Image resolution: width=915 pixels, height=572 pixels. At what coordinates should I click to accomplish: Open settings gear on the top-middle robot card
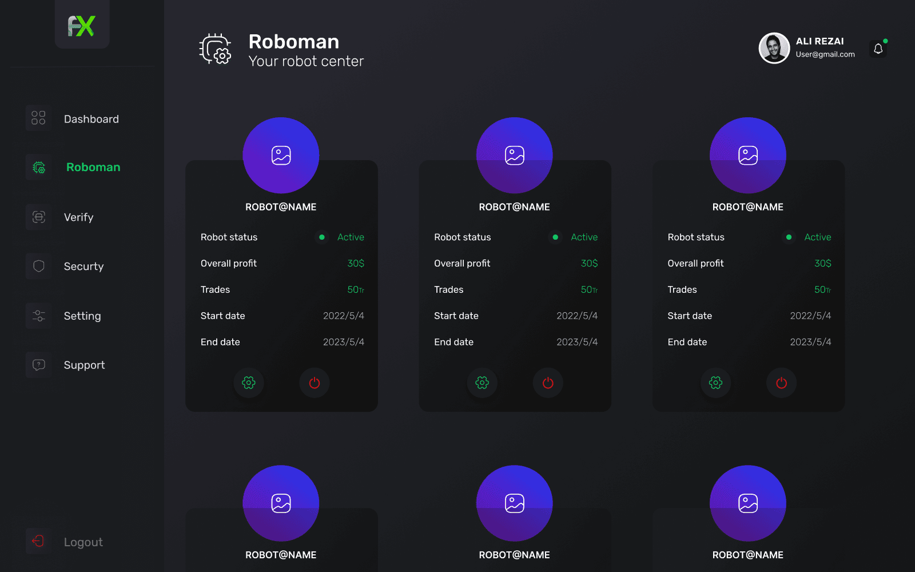pos(482,383)
